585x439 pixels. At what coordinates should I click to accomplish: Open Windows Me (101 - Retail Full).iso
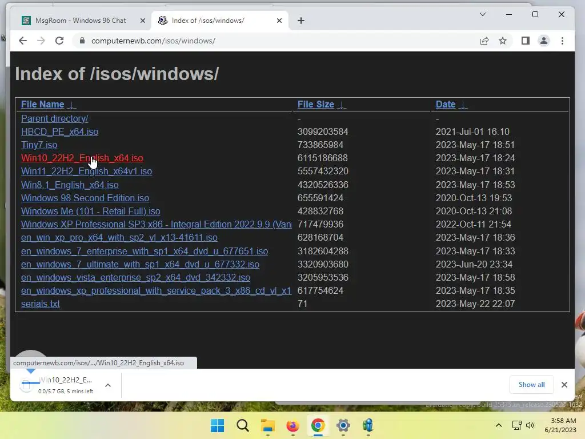[x=91, y=211]
